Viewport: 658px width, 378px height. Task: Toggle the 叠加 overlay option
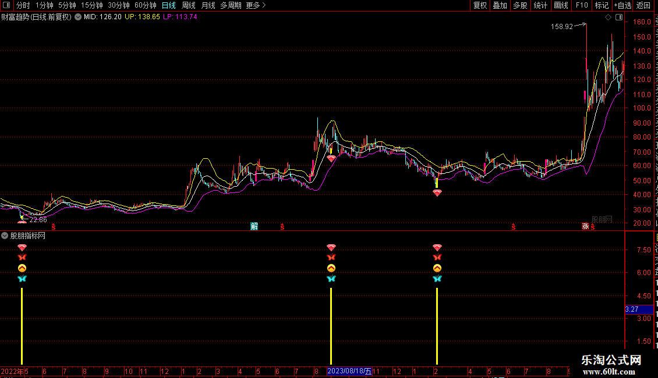pyautogui.click(x=500, y=5)
